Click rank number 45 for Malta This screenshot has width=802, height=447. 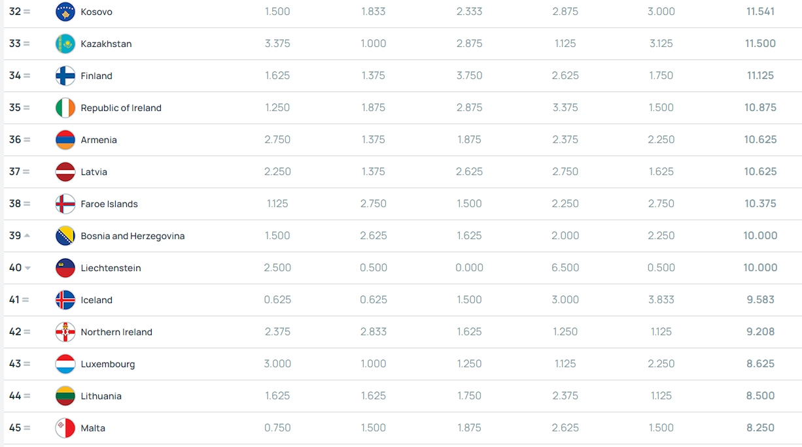(15, 428)
